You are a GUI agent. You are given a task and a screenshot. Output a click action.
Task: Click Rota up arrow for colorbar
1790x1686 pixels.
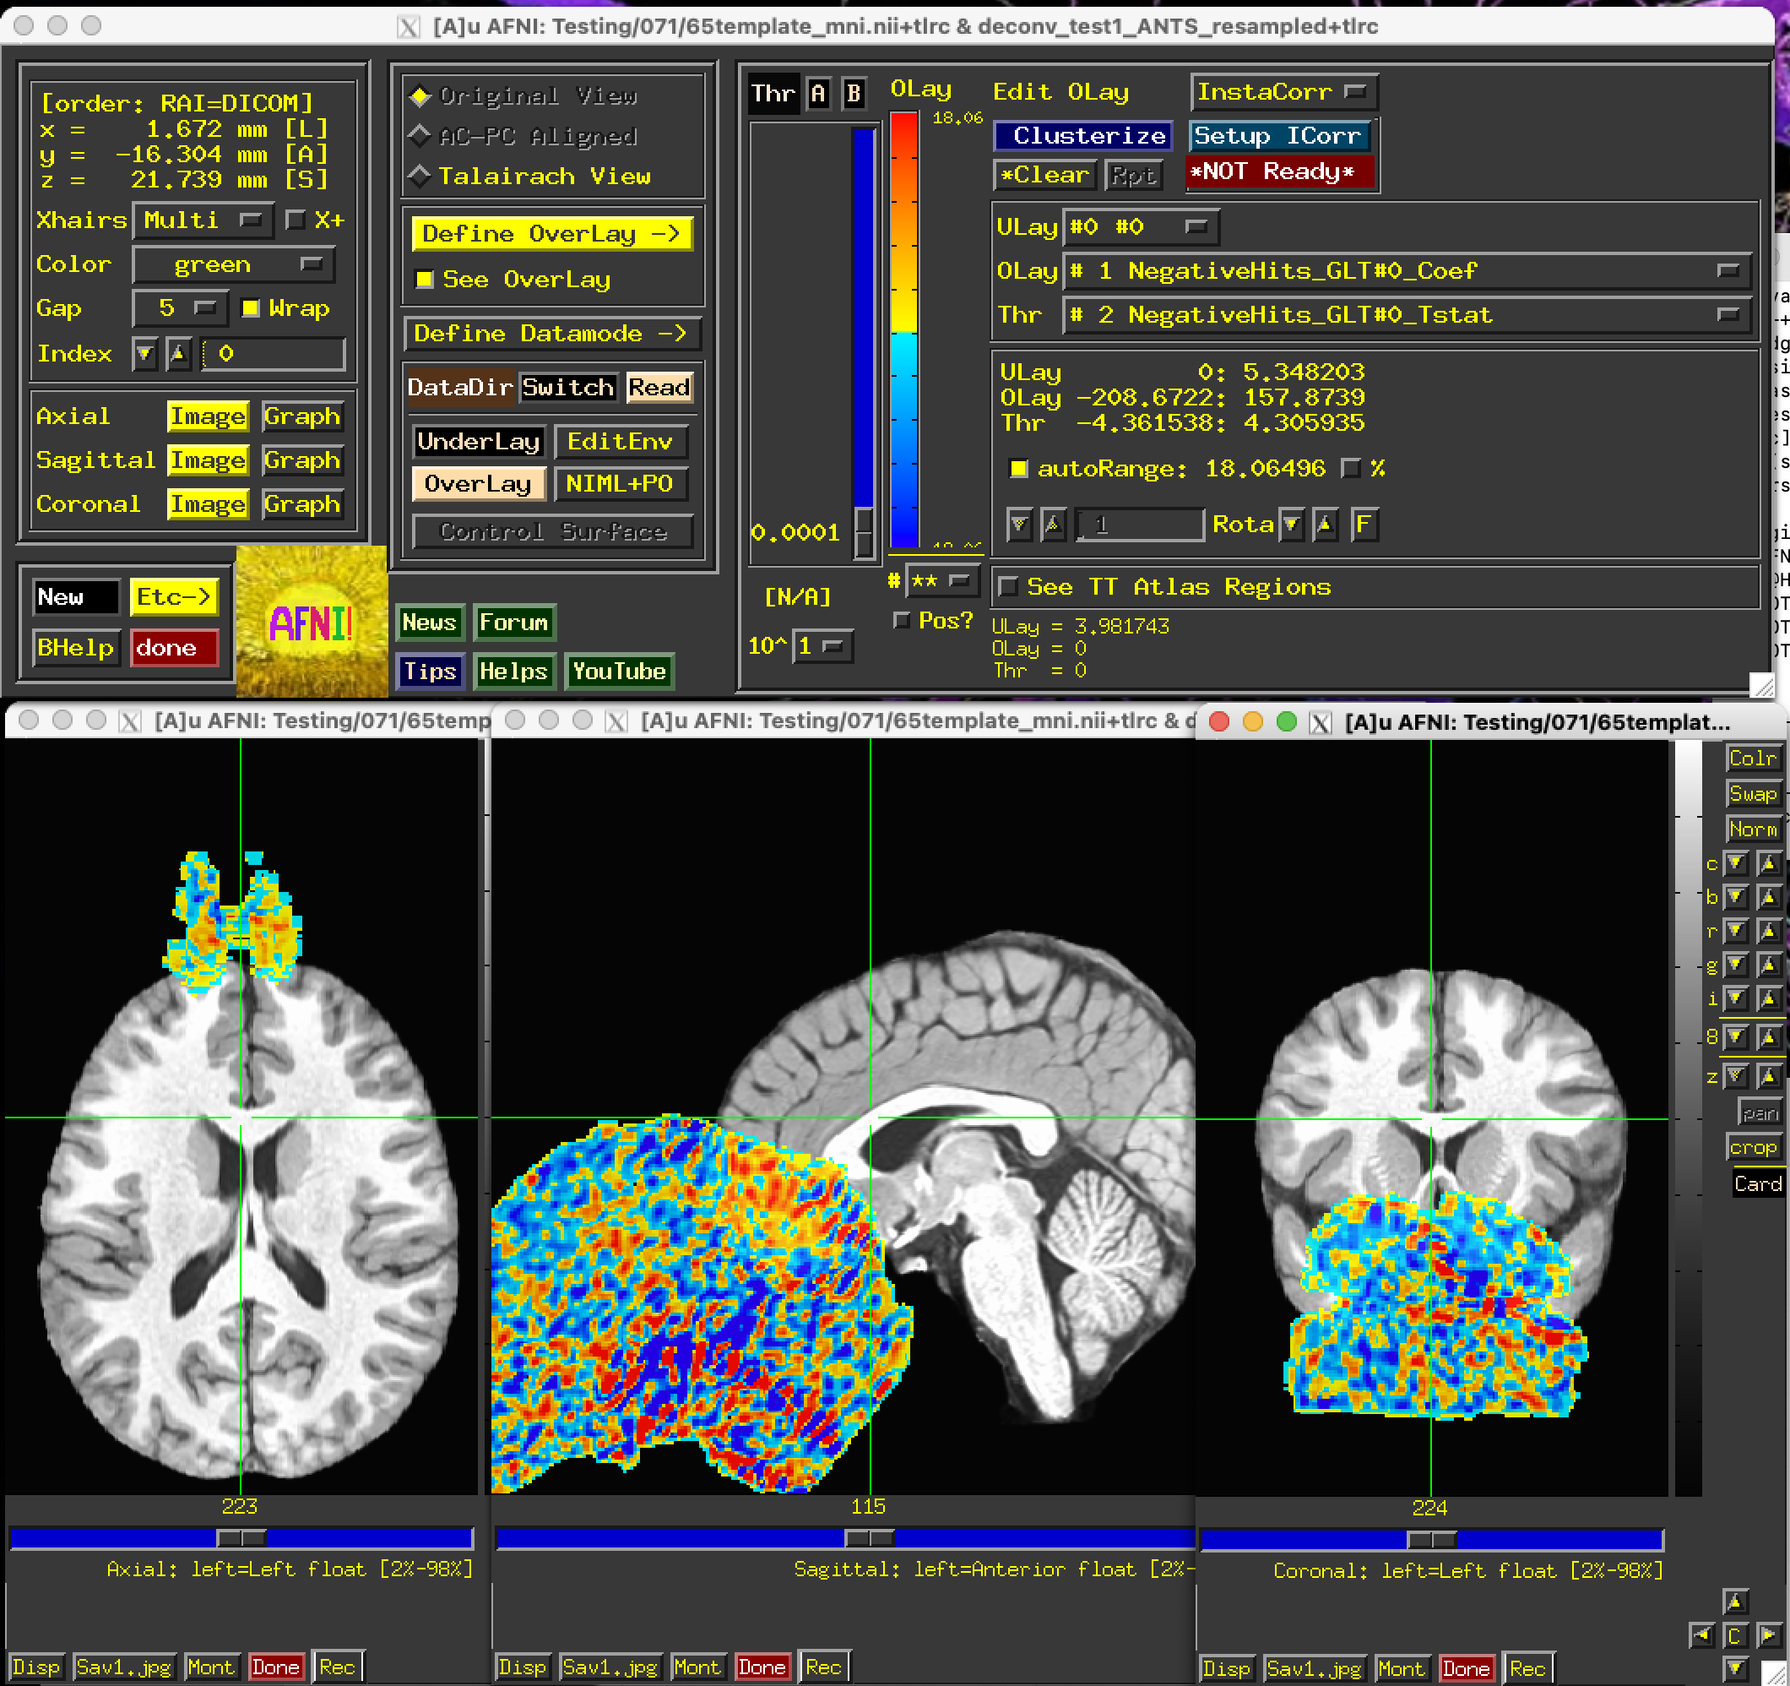click(1325, 525)
